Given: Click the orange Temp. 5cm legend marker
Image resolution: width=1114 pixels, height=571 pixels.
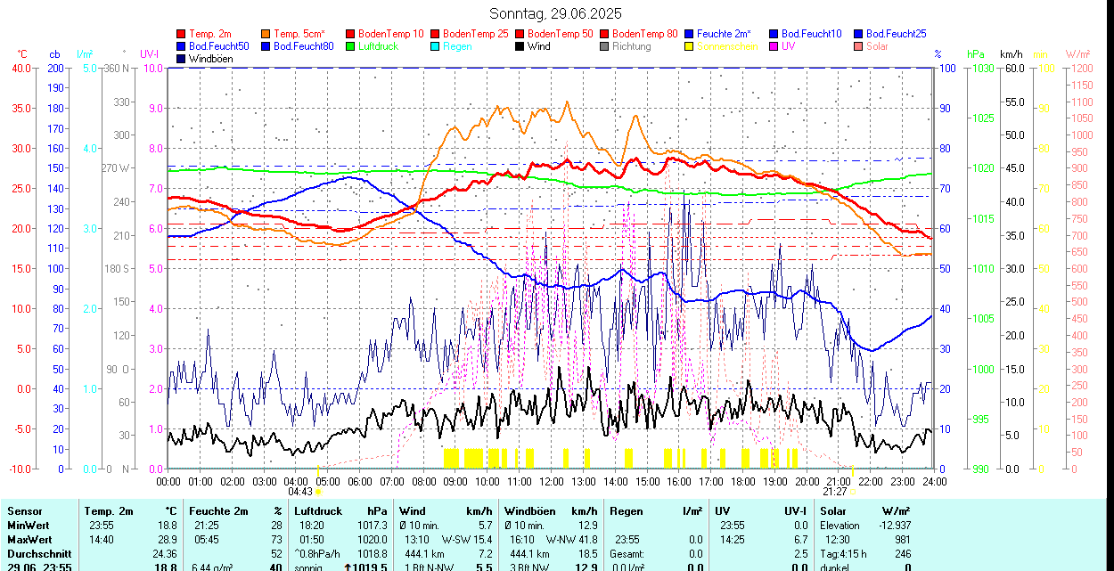Looking at the screenshot, I should click(266, 34).
